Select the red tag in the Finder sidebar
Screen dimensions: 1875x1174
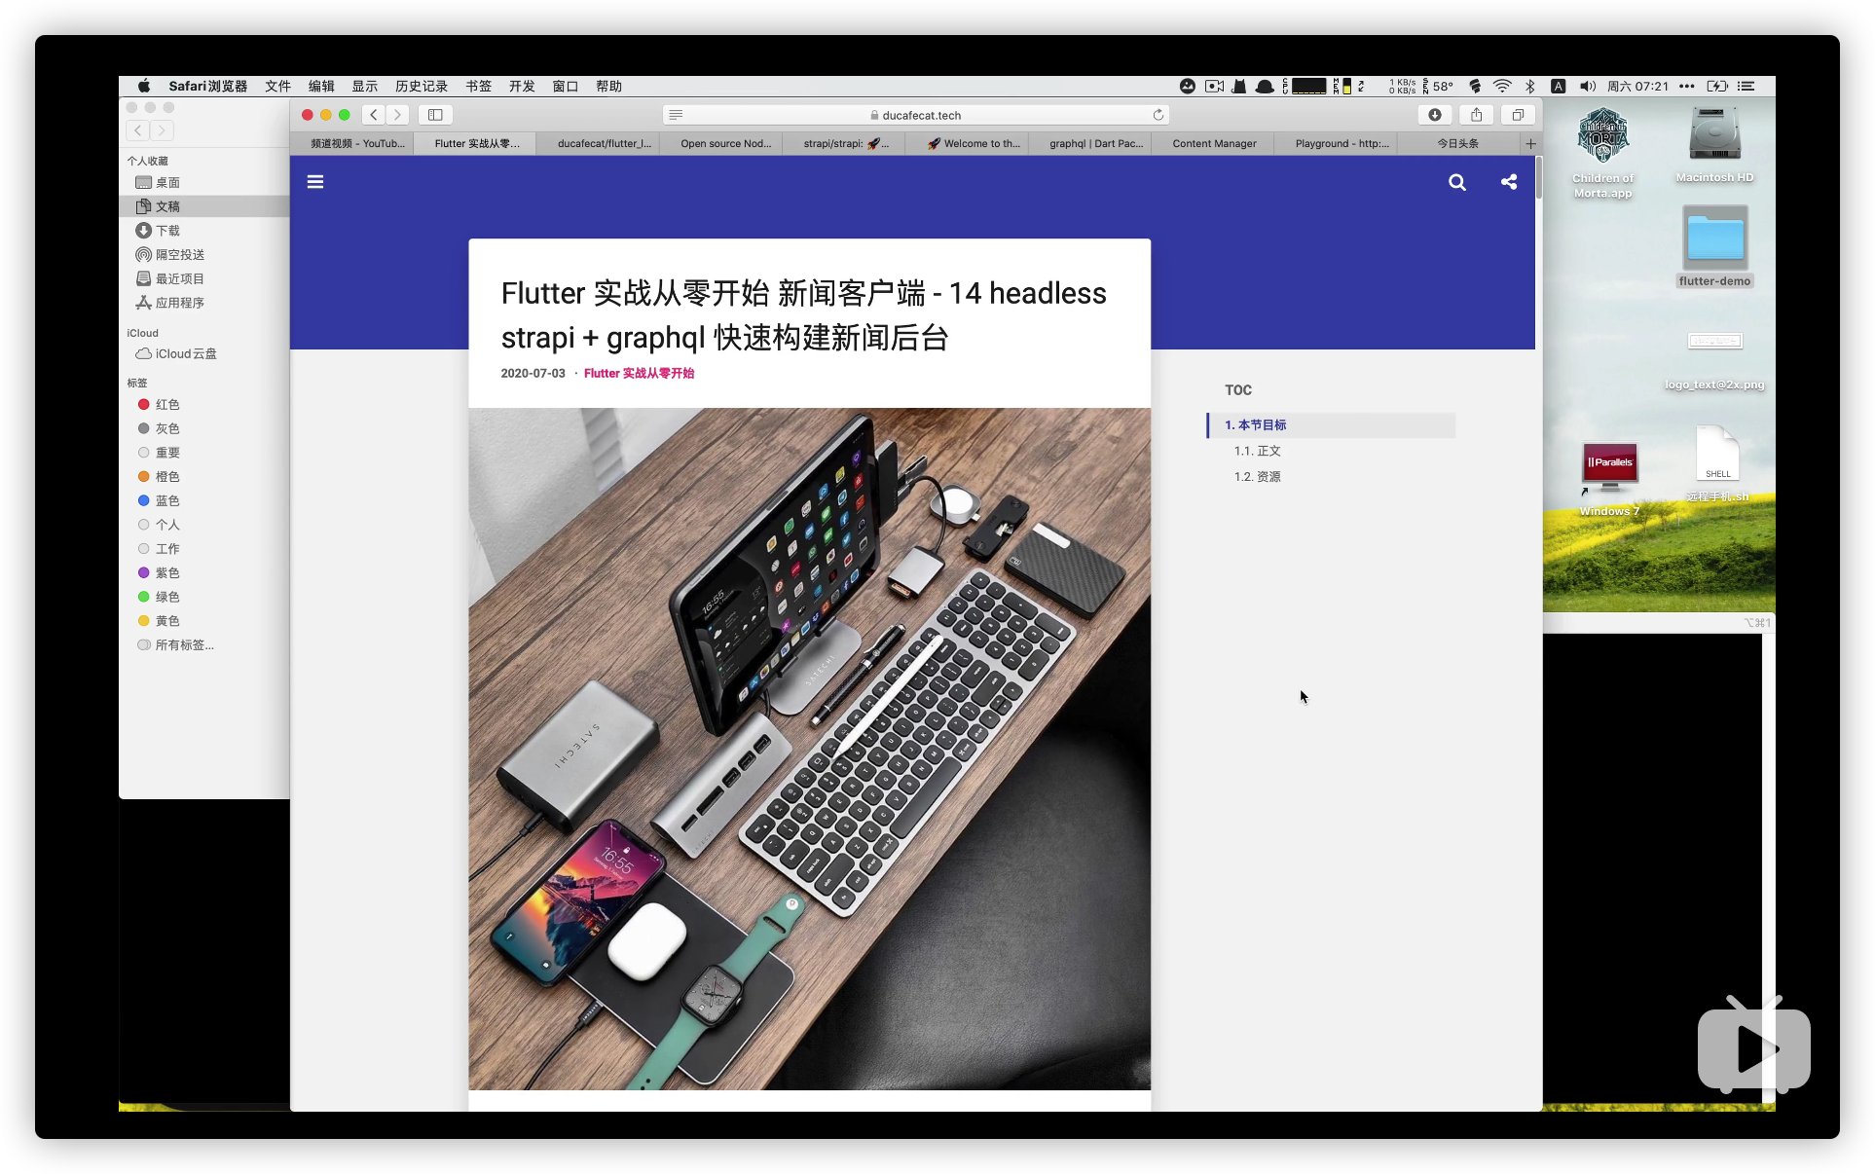tap(166, 404)
